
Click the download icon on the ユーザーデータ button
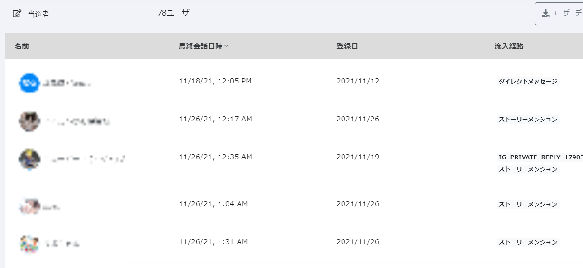(x=545, y=14)
